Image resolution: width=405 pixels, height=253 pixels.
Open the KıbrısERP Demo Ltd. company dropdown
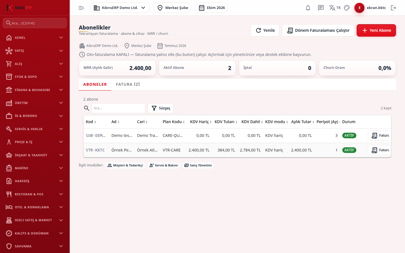coord(120,8)
